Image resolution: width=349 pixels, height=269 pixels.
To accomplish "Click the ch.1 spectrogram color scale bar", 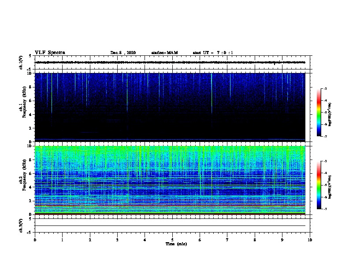I will [319, 113].
